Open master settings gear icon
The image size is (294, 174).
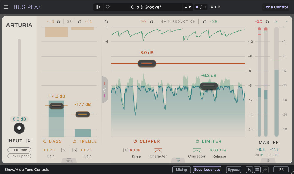pyautogui.click(x=268, y=161)
